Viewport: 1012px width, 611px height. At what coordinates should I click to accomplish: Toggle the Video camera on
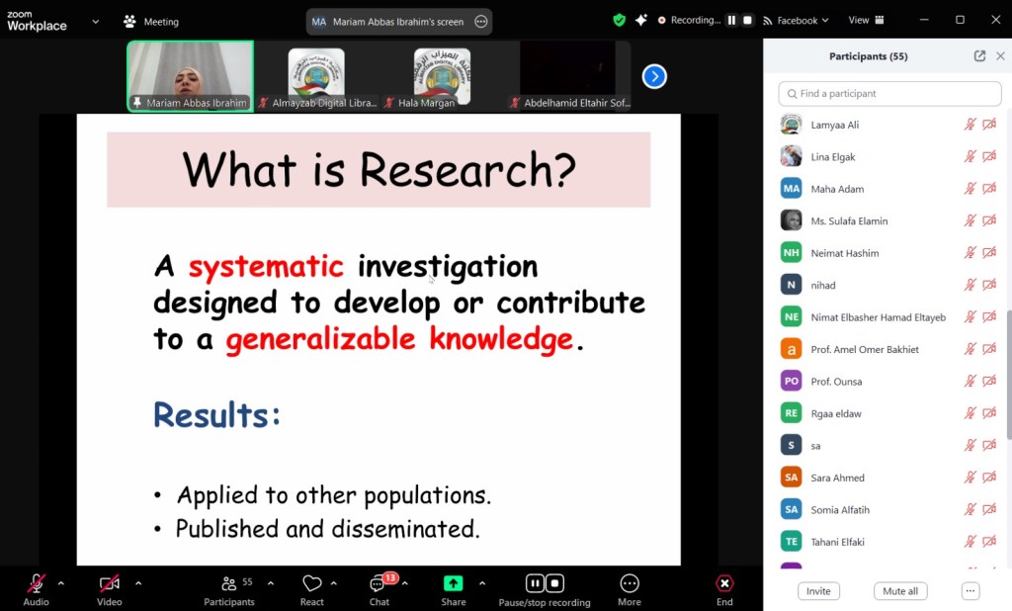click(x=109, y=583)
